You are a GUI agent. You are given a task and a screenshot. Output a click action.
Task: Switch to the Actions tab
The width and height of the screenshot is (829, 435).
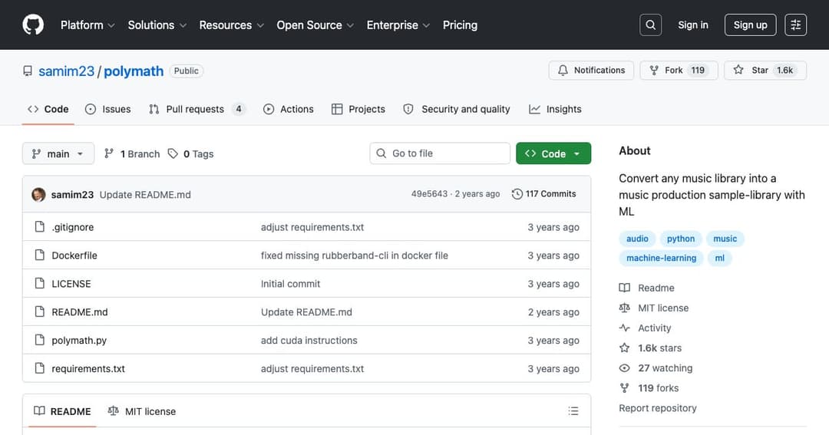click(x=289, y=109)
